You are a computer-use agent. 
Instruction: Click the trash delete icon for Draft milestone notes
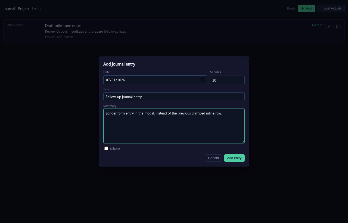pos(337,26)
